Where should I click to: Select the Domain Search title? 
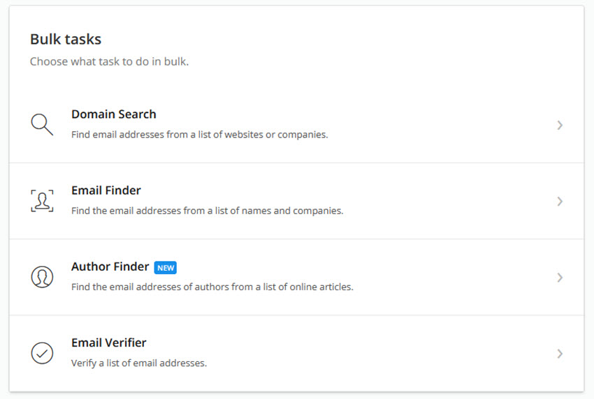coord(113,114)
